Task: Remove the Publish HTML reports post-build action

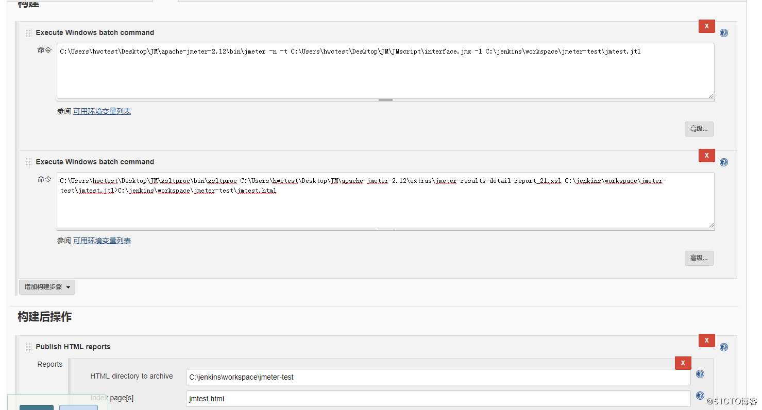Action: point(706,340)
